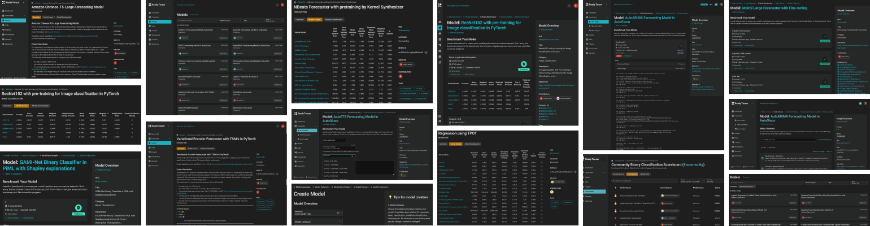
Task: Open PatchMixer Forecaster model card
Action: 258,97
